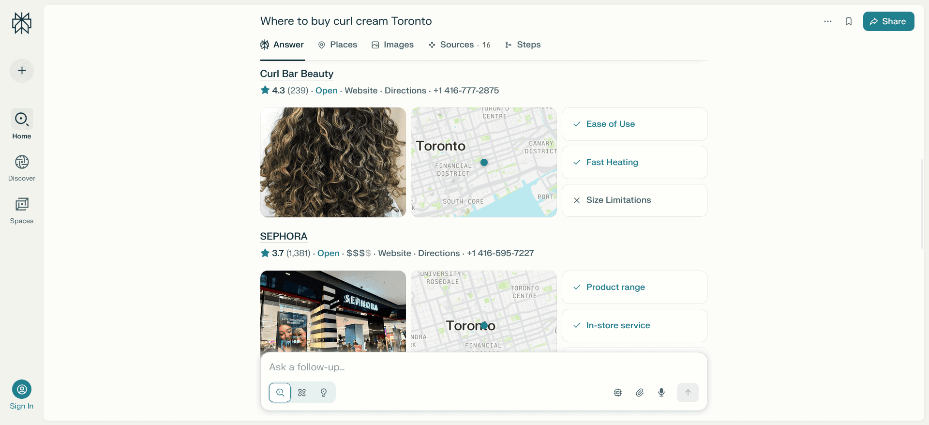Open the curly hair photo thumbnail
The width and height of the screenshot is (929, 425).
click(333, 162)
